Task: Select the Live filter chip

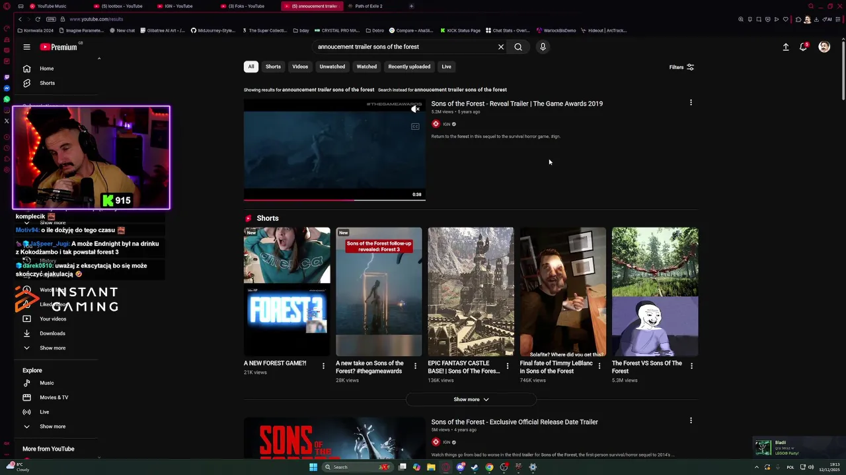Action: pos(447,67)
